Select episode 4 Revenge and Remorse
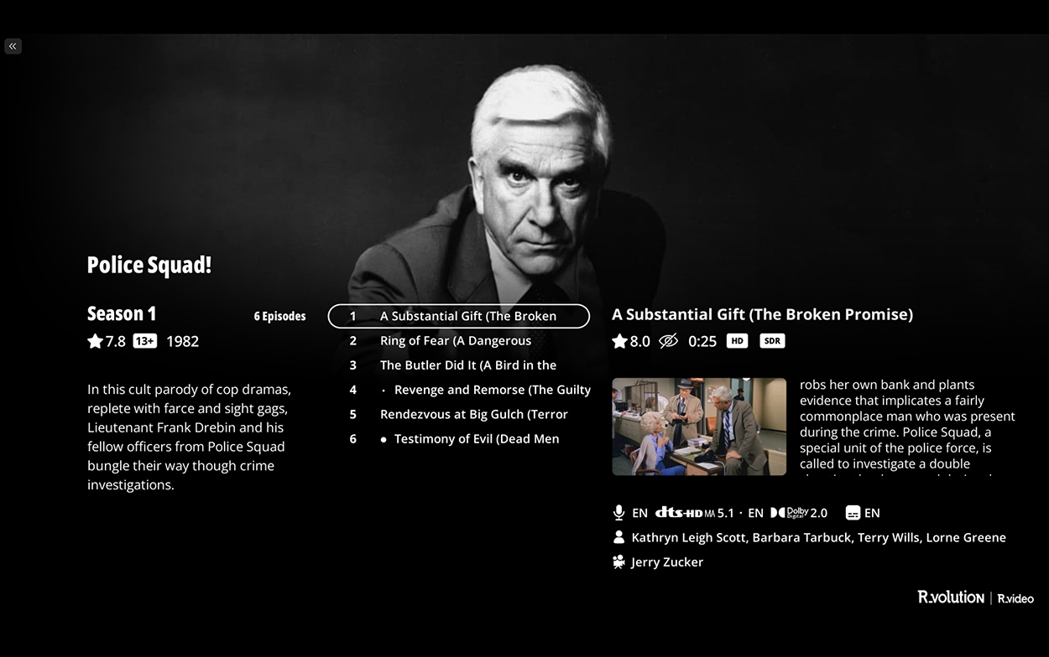The image size is (1049, 657). click(x=459, y=390)
